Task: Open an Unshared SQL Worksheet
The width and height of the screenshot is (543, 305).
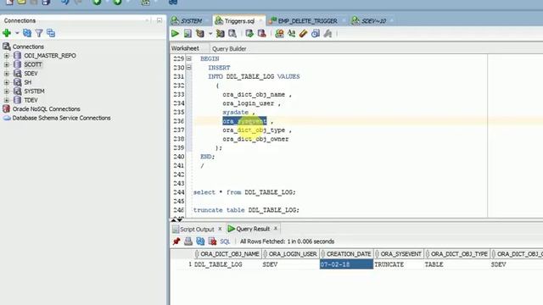Action: (x=279, y=34)
